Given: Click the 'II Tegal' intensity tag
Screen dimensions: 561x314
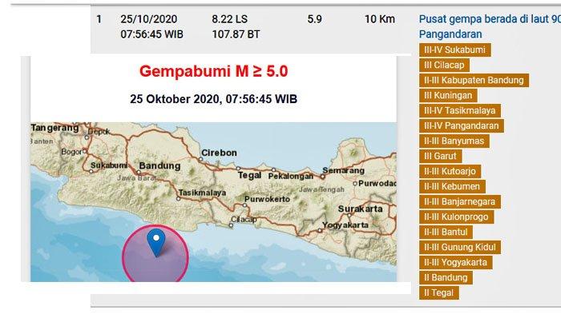Looking at the screenshot, I should 438,292.
